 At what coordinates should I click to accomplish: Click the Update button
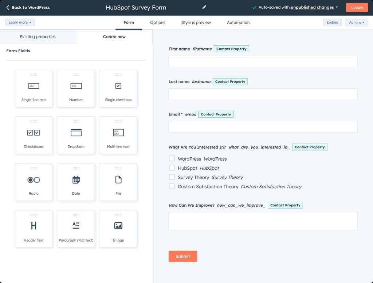[357, 7]
